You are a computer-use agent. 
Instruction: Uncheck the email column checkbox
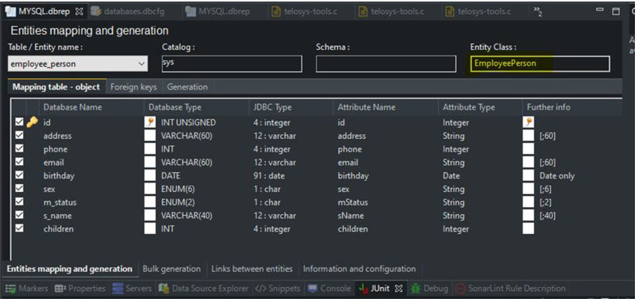point(19,162)
